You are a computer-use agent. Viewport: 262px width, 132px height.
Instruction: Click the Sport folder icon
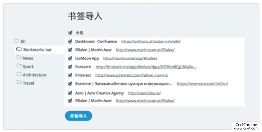pyautogui.click(x=19, y=66)
